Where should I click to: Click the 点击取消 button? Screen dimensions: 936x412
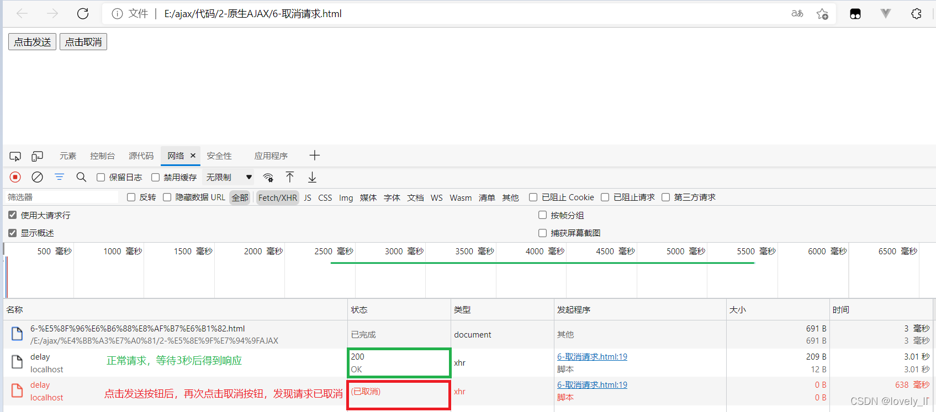83,42
